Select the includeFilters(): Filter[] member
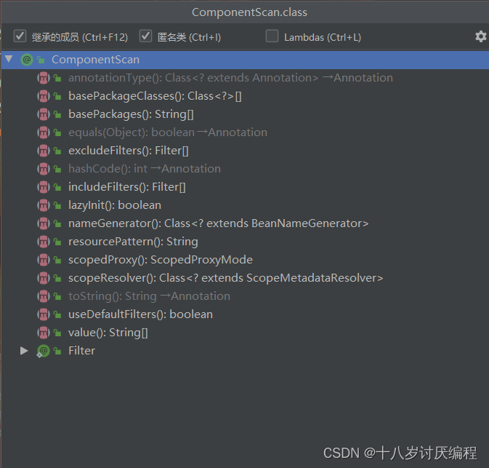The height and width of the screenshot is (468, 489). tap(127, 187)
